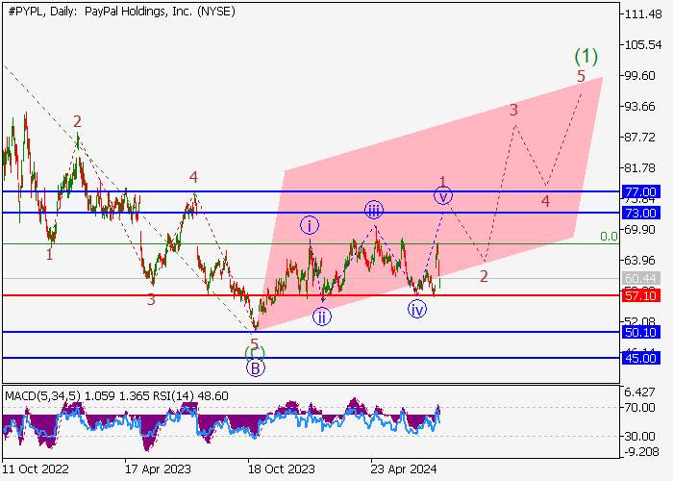The height and width of the screenshot is (481, 673).
Task: Click the circled B wave marker
Action: pyautogui.click(x=256, y=368)
